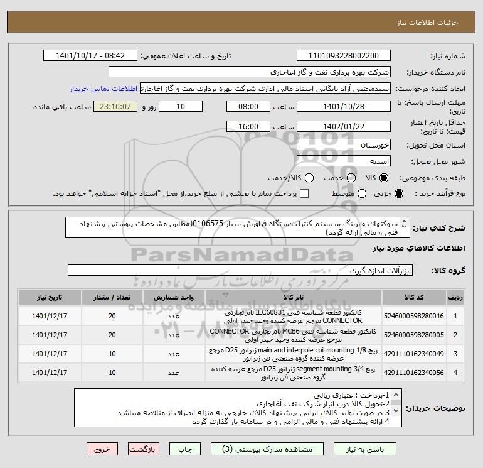Click the deadline time field 08:00
483x468 pixels.
click(248, 106)
